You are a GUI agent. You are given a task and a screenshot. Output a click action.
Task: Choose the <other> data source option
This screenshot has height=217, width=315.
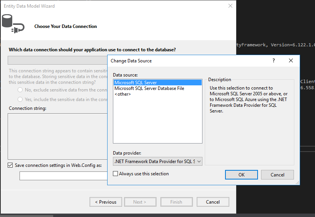(x=122, y=94)
